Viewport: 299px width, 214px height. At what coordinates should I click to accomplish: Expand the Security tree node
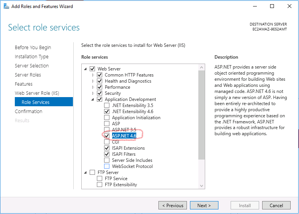93,93
